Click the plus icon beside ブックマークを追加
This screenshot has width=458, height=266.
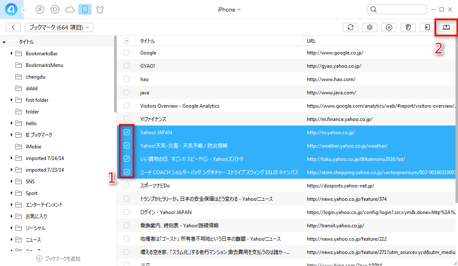coord(39,259)
